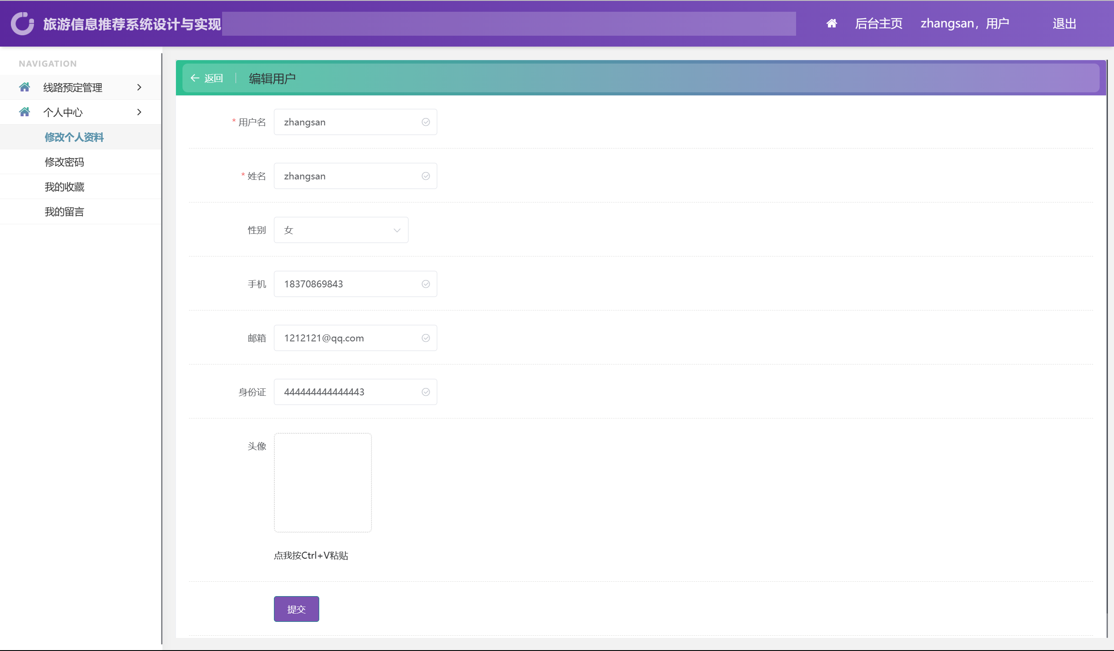Go to 修改密码 page

(x=81, y=162)
